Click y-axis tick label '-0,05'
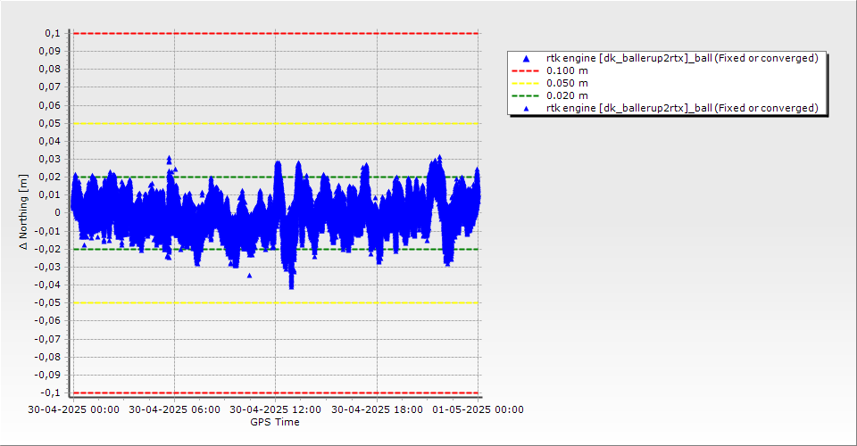This screenshot has width=857, height=446. click(x=47, y=303)
